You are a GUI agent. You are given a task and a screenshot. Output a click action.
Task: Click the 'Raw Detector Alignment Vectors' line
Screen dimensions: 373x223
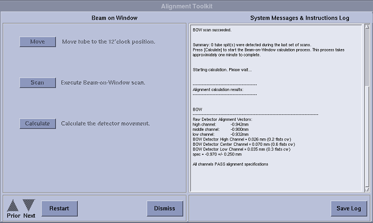point(222,120)
